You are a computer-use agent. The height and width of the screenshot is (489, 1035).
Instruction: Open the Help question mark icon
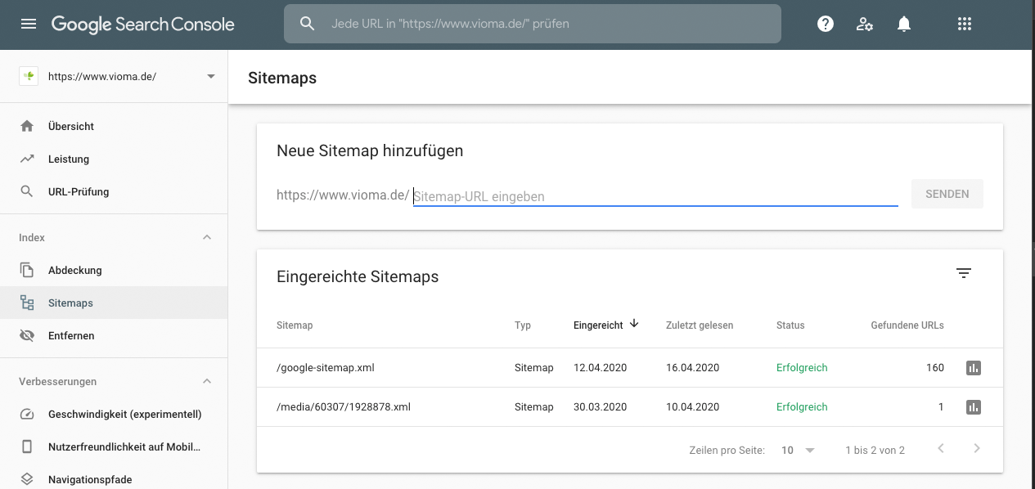tap(826, 25)
